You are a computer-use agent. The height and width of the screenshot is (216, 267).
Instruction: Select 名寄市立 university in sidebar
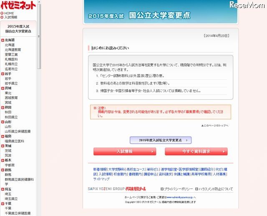[x=11, y=69]
